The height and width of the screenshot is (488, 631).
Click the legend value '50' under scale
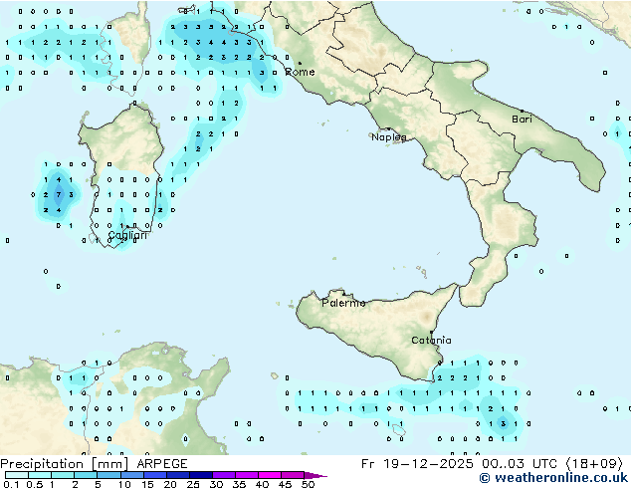coord(308,484)
